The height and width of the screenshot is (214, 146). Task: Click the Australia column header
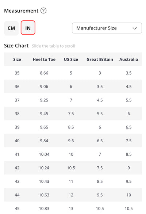pos(128,59)
